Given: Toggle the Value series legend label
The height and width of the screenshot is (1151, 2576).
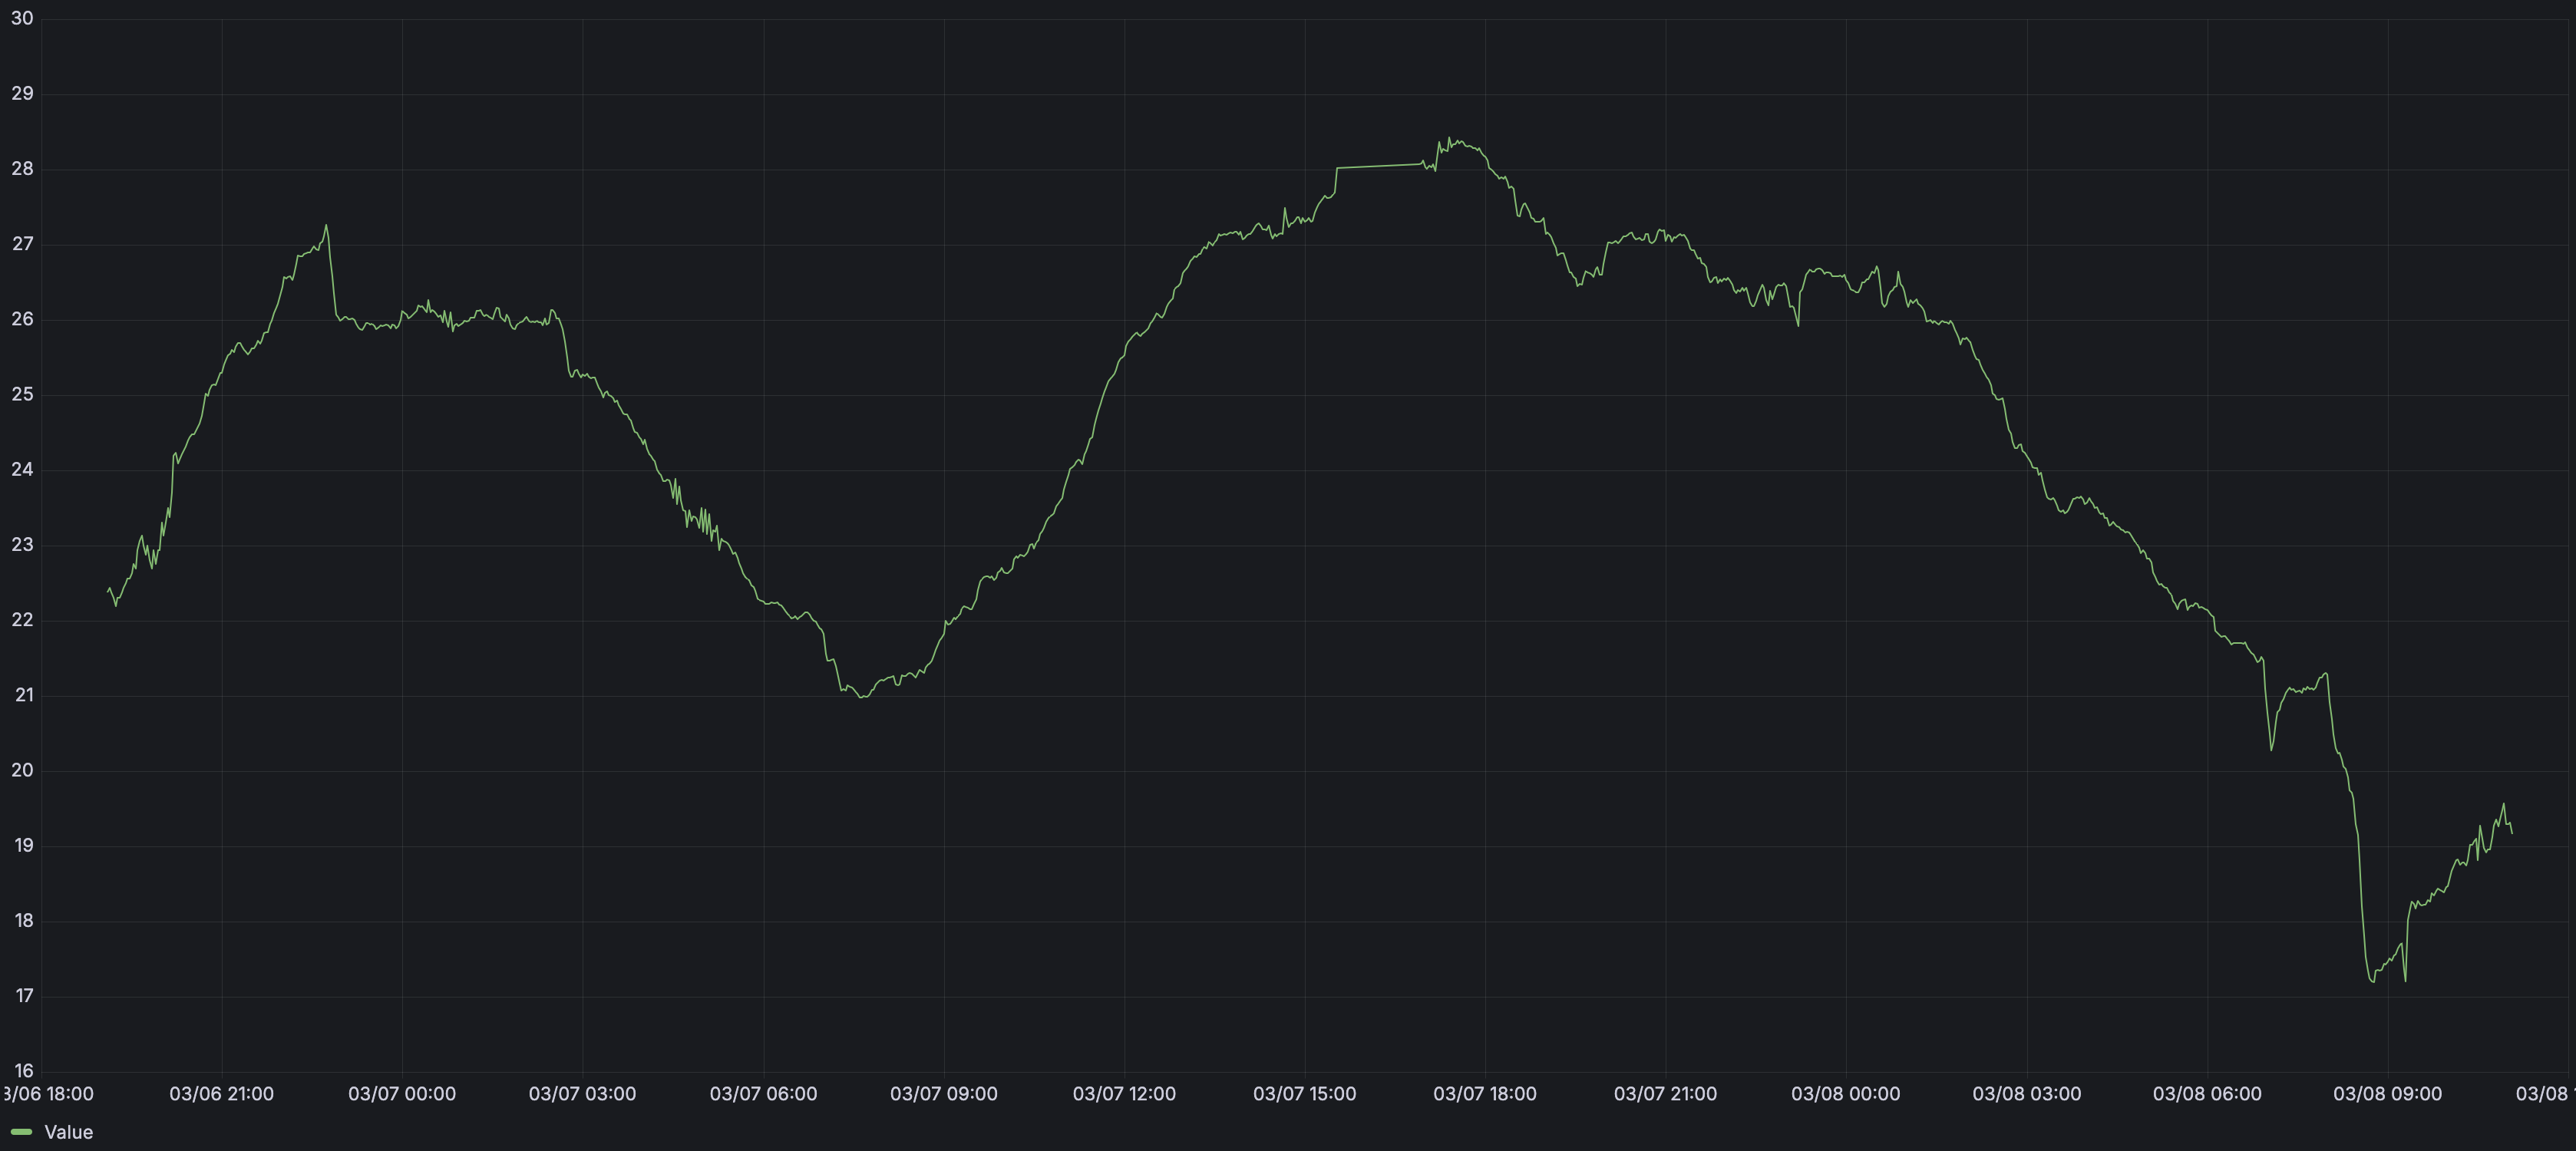Looking at the screenshot, I should click(68, 1132).
